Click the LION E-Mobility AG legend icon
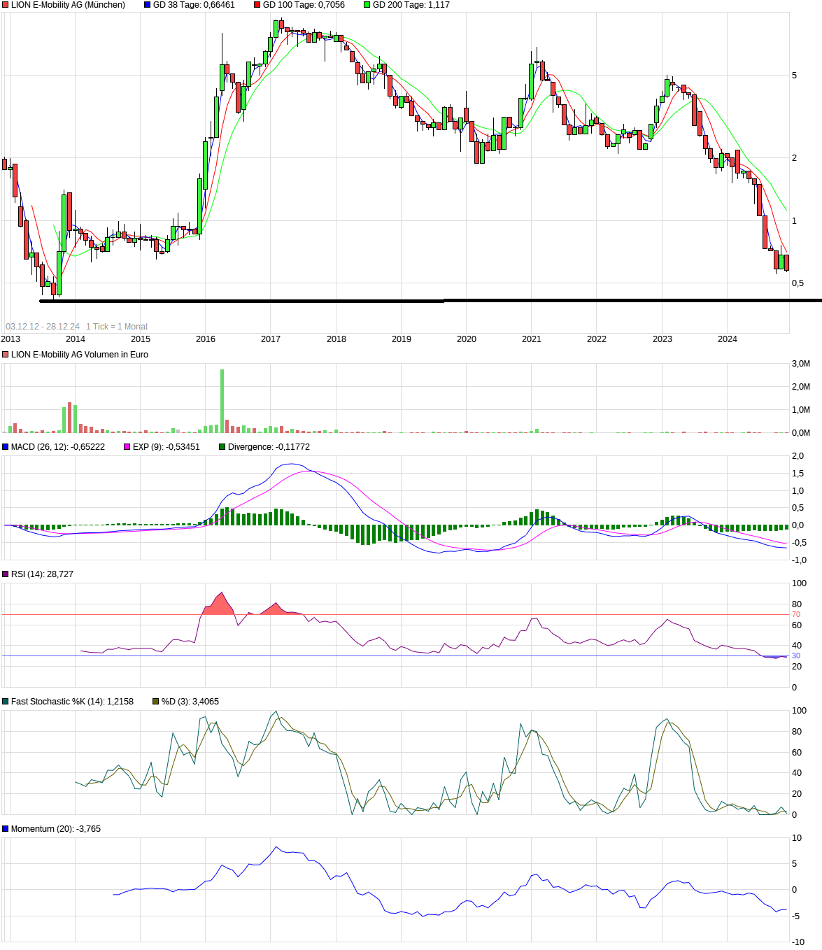Screen dimensions: 822x950 [x=6, y=6]
